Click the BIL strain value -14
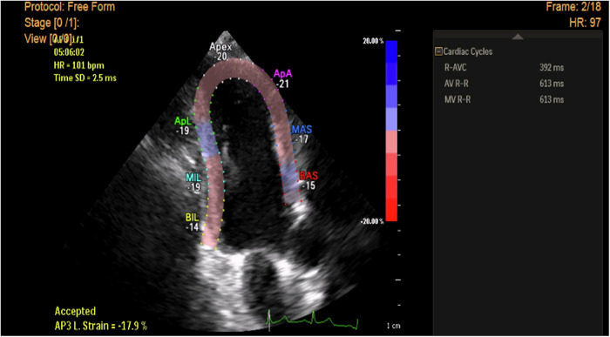 click(193, 227)
